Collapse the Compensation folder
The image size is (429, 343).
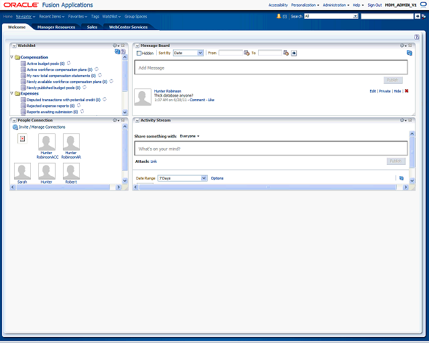(x=12, y=57)
